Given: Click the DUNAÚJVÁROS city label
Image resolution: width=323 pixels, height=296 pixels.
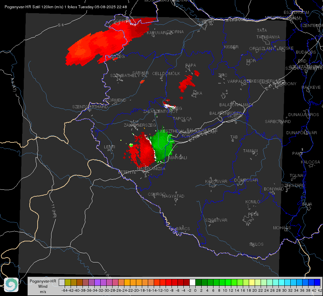Looking at the screenshot, I should coord(304,114).
